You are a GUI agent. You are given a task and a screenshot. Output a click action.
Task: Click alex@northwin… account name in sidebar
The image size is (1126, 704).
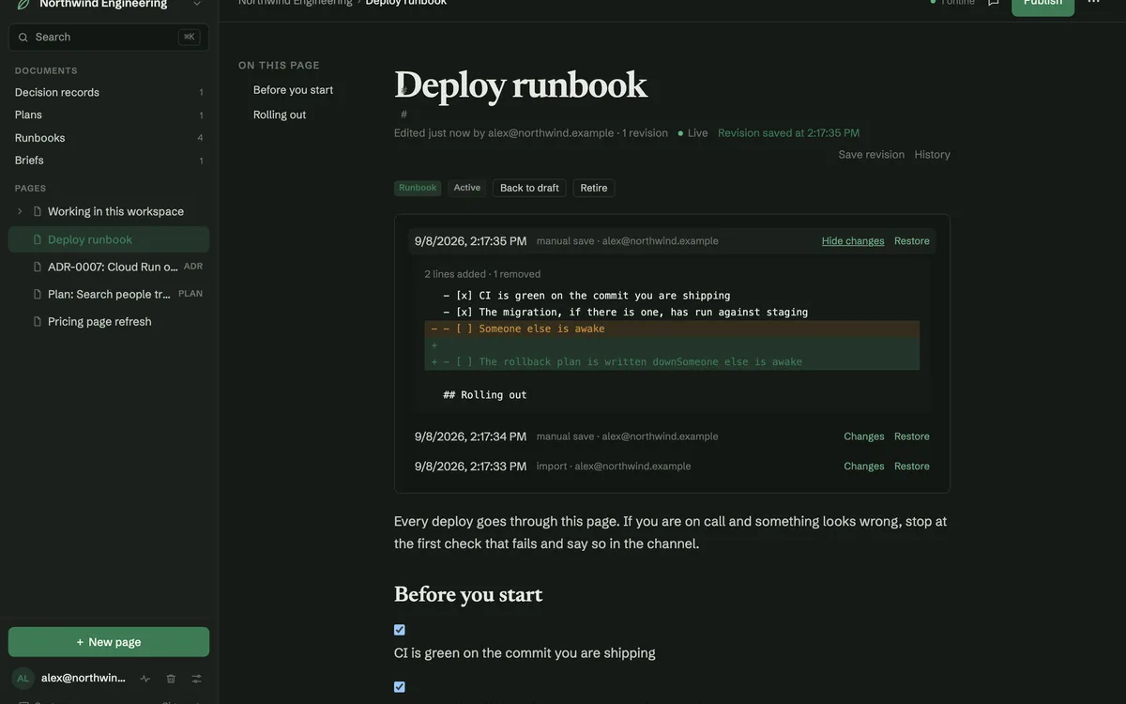(84, 678)
